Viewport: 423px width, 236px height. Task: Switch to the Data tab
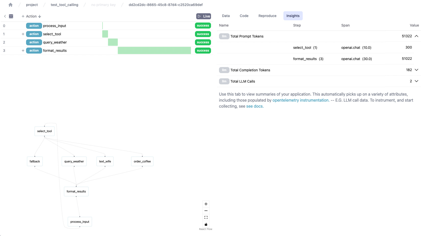225,16
